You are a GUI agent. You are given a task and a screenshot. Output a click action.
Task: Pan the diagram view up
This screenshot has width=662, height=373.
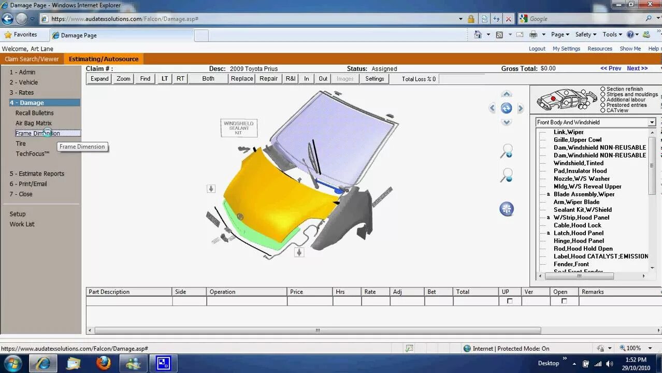(x=507, y=94)
